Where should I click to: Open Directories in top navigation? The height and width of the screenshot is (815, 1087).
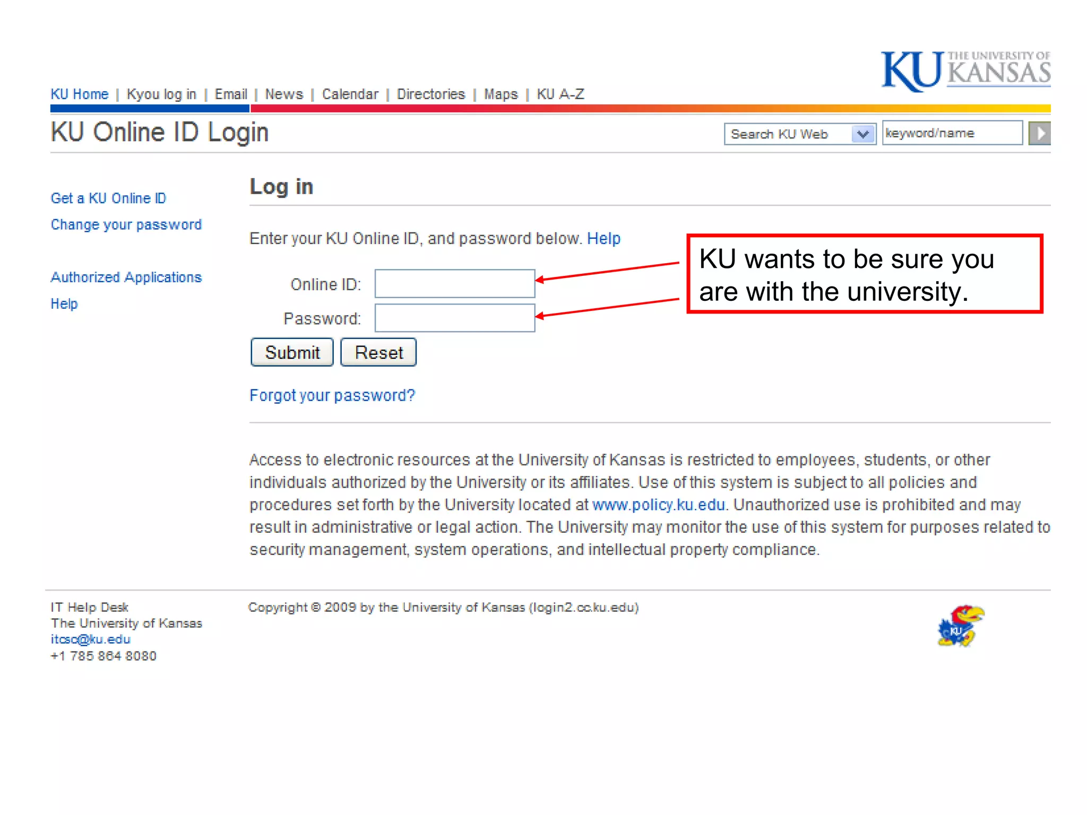pos(431,94)
